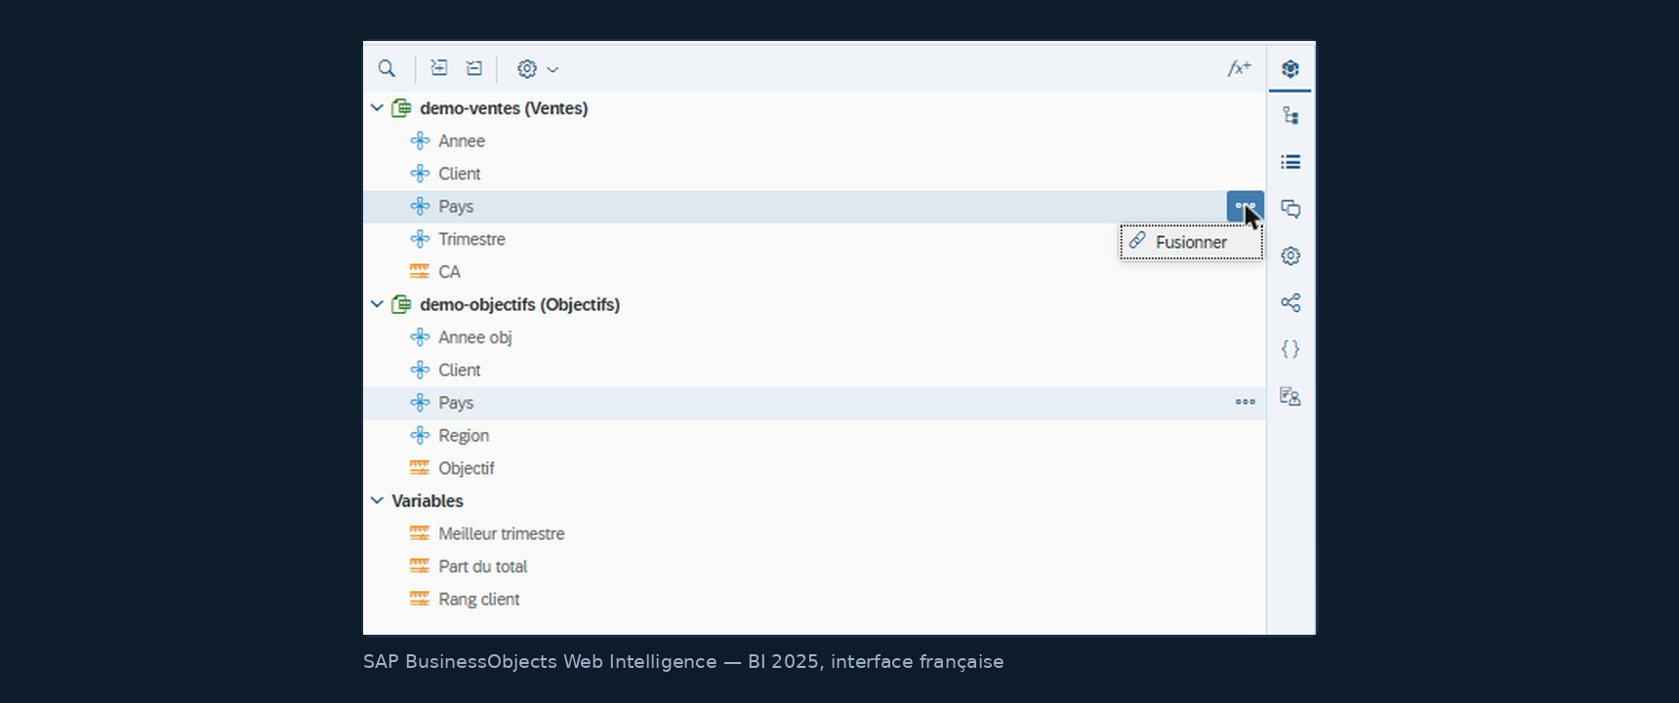Open the document structure tree sidebar icon
This screenshot has width=1679, height=703.
pyautogui.click(x=1290, y=115)
